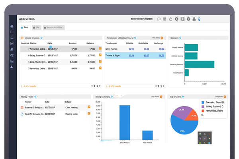The width and height of the screenshot is (239, 159).
Task: Open David M. Gonzalez Money Finder edit icon
Action: click(x=89, y=114)
